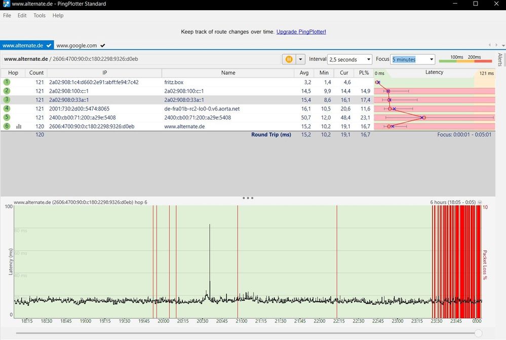Click the hop 1 green number icon
This screenshot has height=340, width=506.
tap(7, 82)
